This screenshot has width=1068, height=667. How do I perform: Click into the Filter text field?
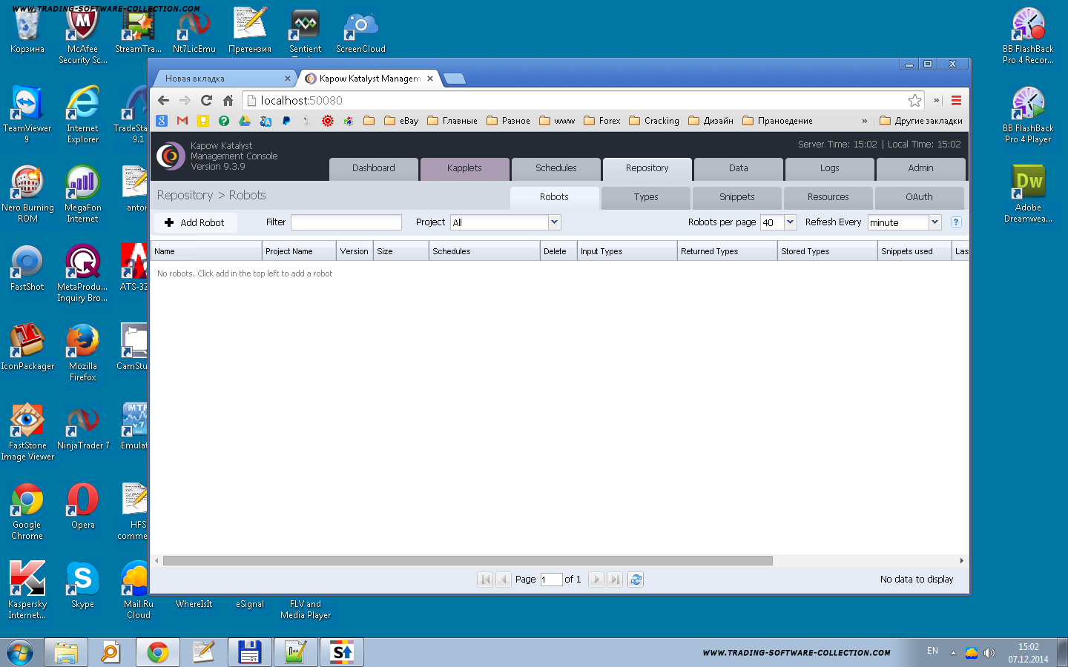[346, 222]
